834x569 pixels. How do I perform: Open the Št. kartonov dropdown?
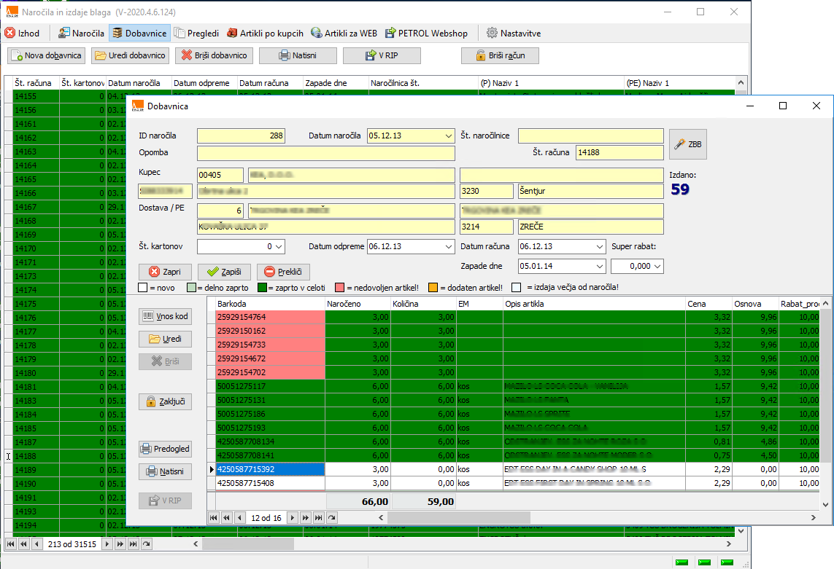click(x=278, y=247)
